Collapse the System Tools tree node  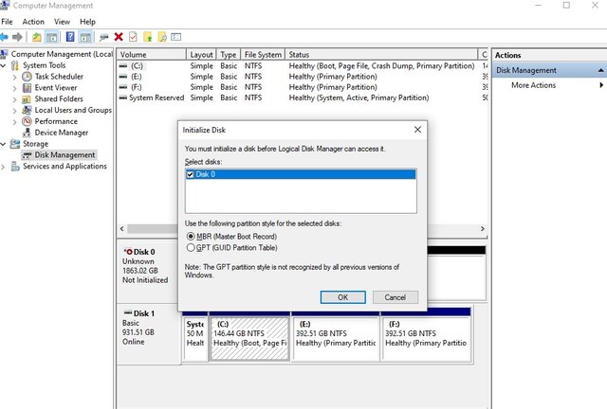pos(4,65)
